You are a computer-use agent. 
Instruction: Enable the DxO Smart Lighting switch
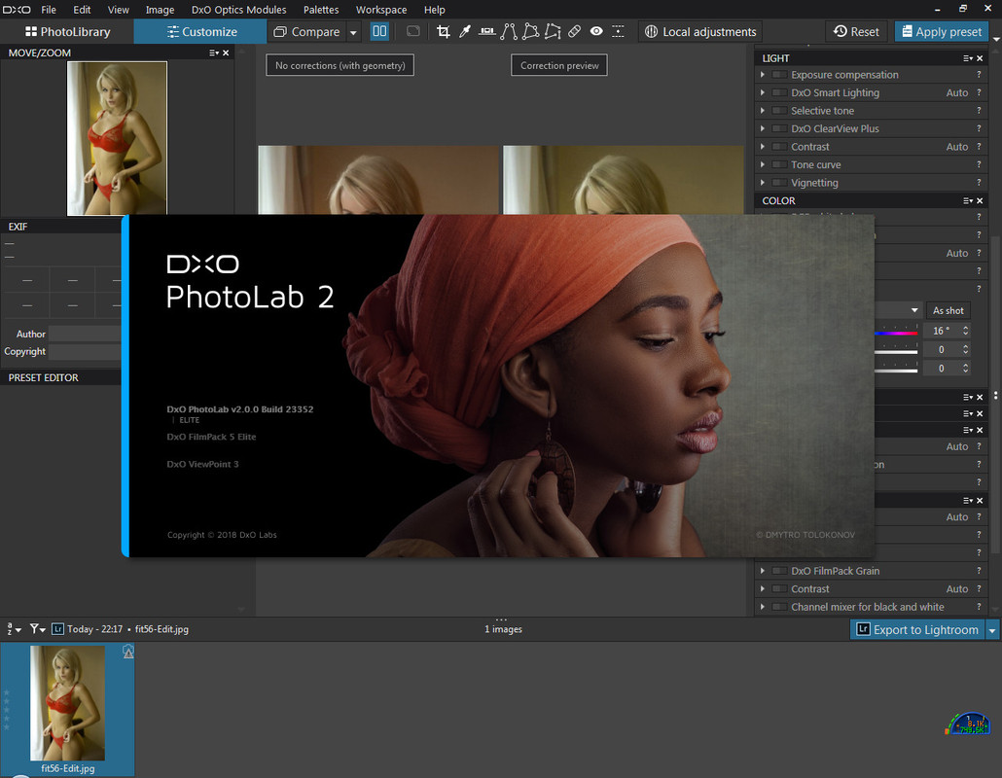[x=780, y=93]
